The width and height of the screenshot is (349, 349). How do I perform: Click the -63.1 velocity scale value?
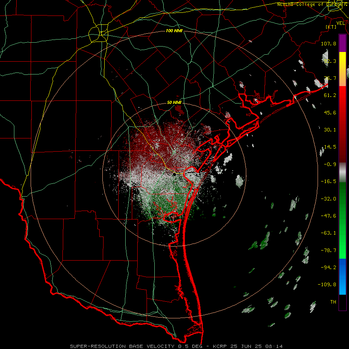pos(328,233)
